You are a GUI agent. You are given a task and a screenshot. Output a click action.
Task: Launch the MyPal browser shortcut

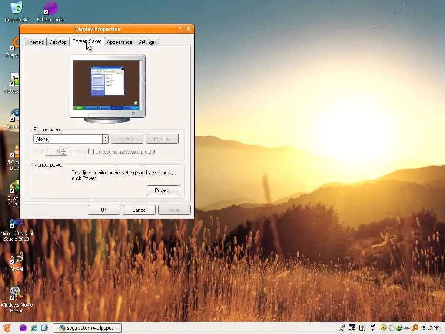pos(17,262)
